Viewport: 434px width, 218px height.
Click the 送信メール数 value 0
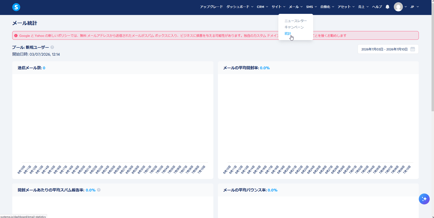click(x=44, y=68)
